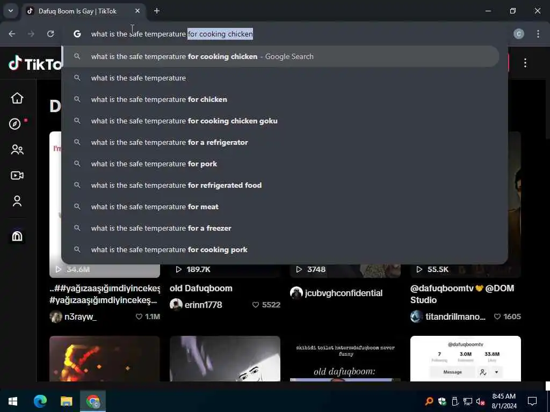
Task: Open 'skibidi toilet haters' video thumbnail
Action: click(x=345, y=359)
